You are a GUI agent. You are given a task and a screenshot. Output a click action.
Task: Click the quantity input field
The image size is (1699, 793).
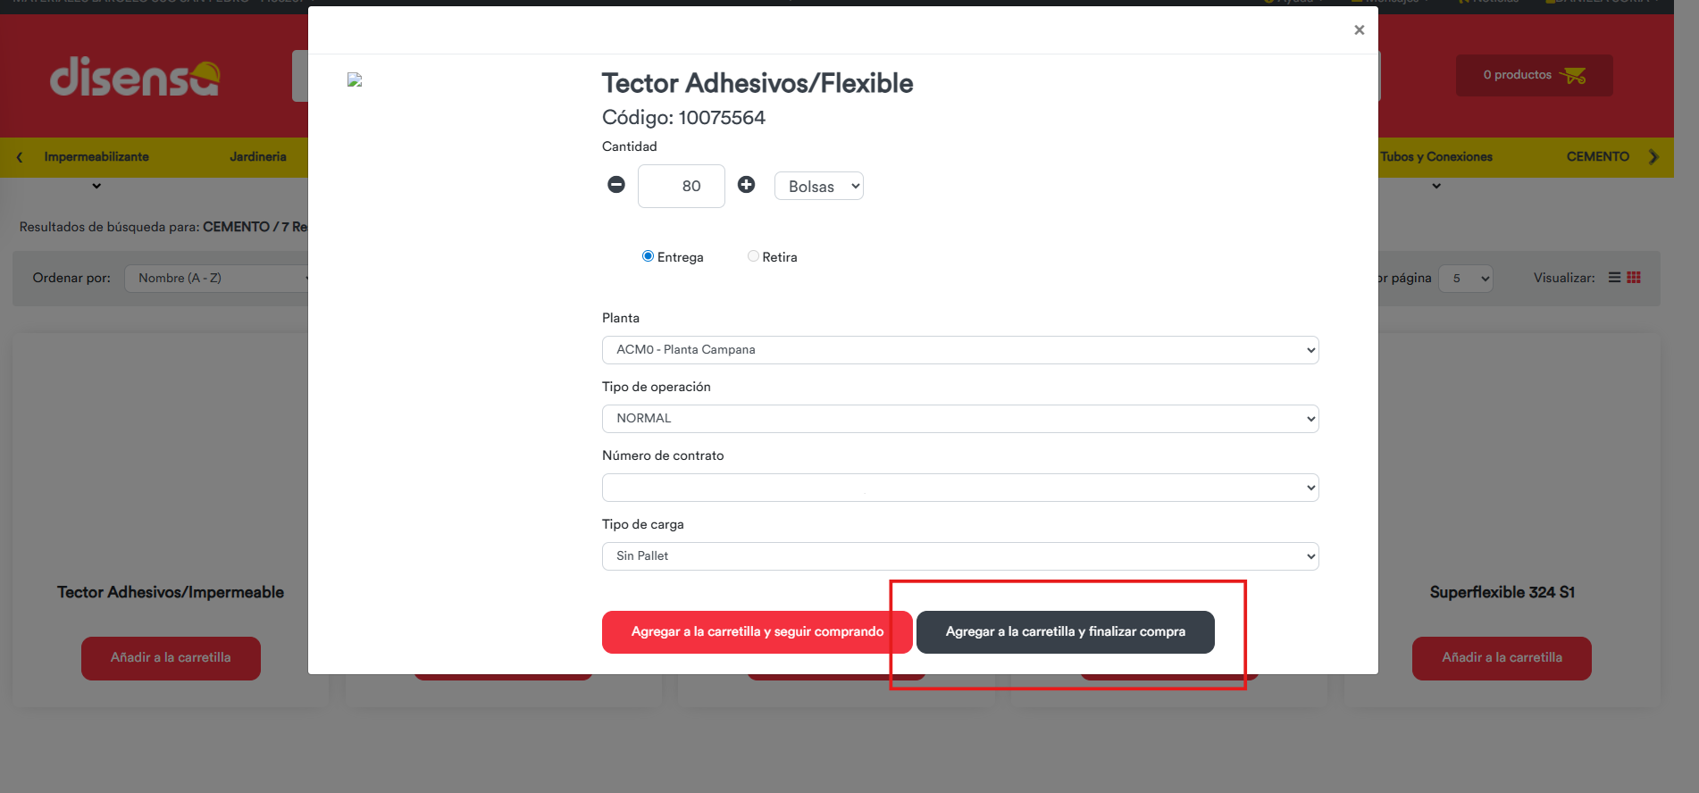click(x=682, y=187)
